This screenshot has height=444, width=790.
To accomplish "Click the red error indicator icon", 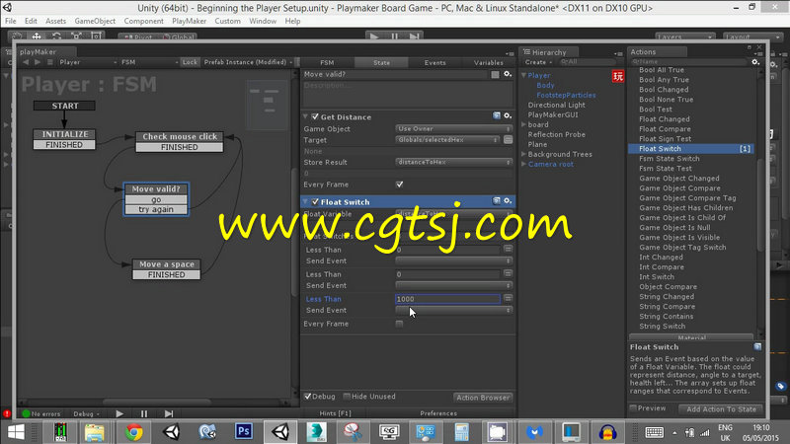I will tap(7, 413).
